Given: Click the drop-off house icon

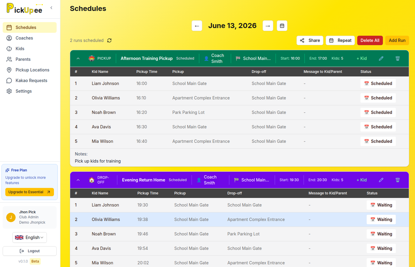Looking at the screenshot, I should [92, 180].
